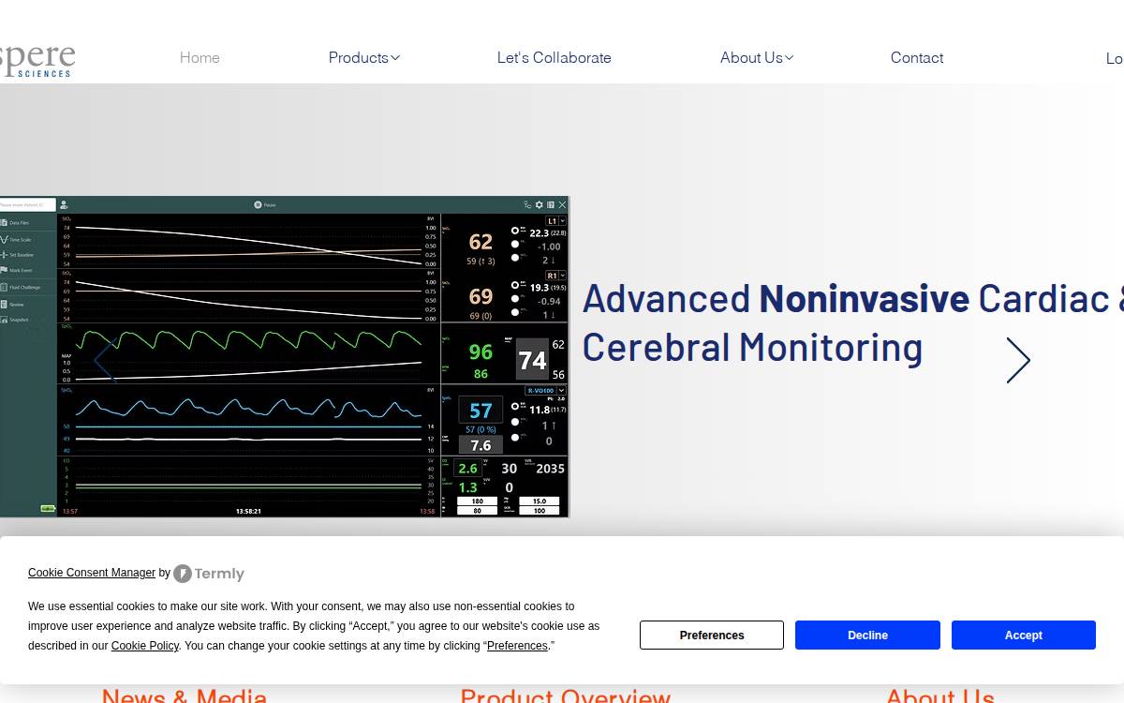Open the Let's Collaborate page

(554, 57)
